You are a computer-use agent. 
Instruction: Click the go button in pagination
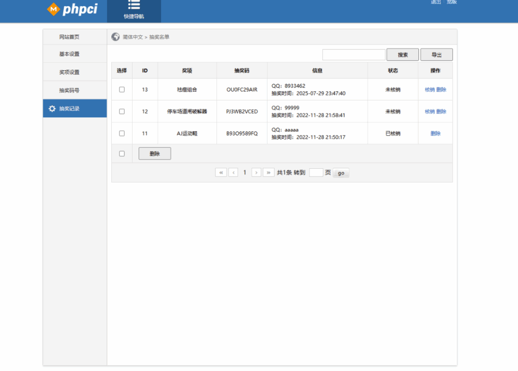pos(341,173)
